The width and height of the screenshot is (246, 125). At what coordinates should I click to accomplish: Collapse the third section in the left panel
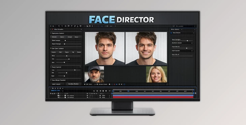click(51, 67)
